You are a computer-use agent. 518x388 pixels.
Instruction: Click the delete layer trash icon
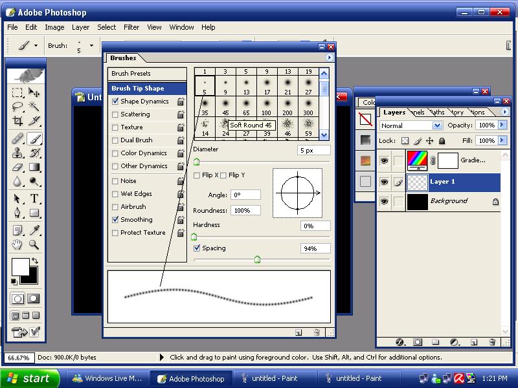(492, 342)
